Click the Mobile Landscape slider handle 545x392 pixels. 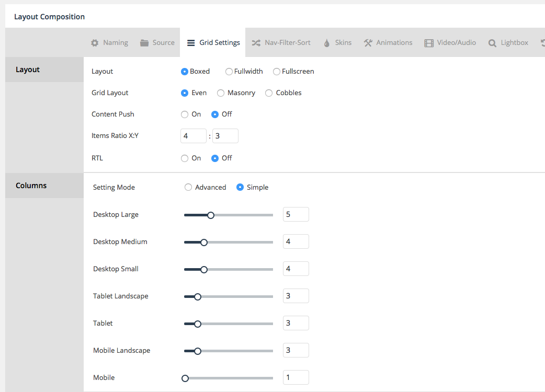click(197, 351)
